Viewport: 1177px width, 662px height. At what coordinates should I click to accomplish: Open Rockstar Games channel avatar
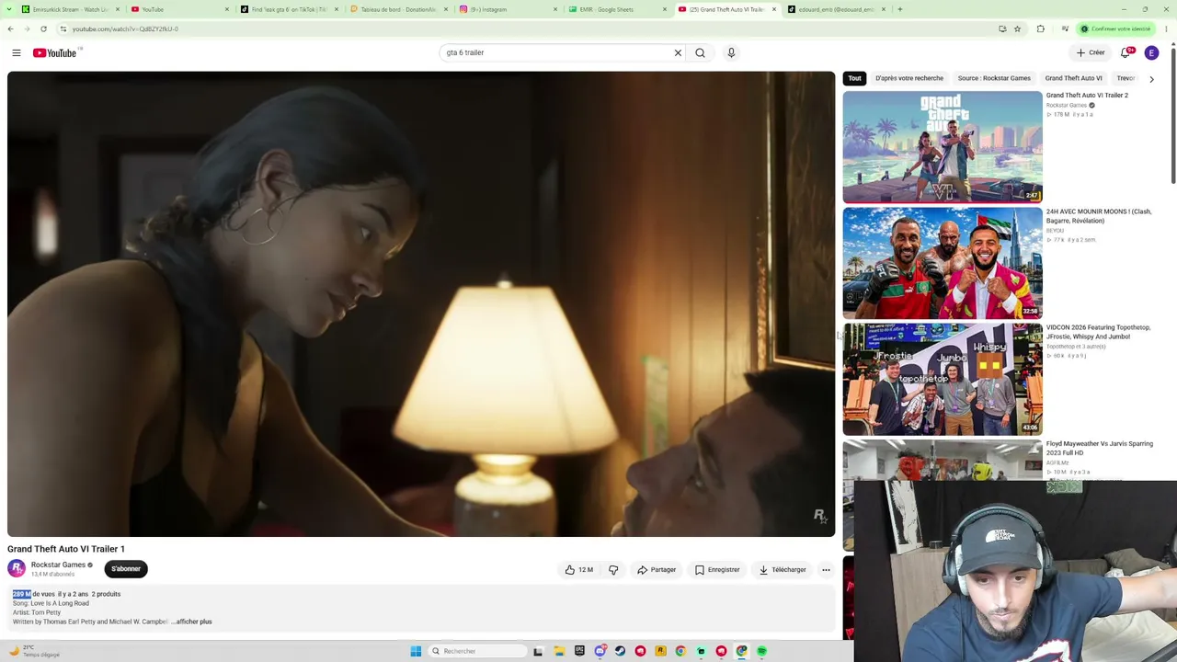[17, 568]
